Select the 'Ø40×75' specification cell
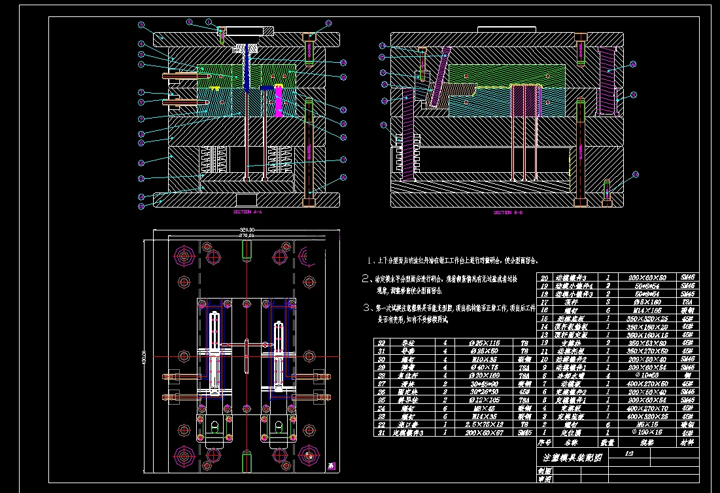This screenshot has width=720, height=493. (484, 367)
